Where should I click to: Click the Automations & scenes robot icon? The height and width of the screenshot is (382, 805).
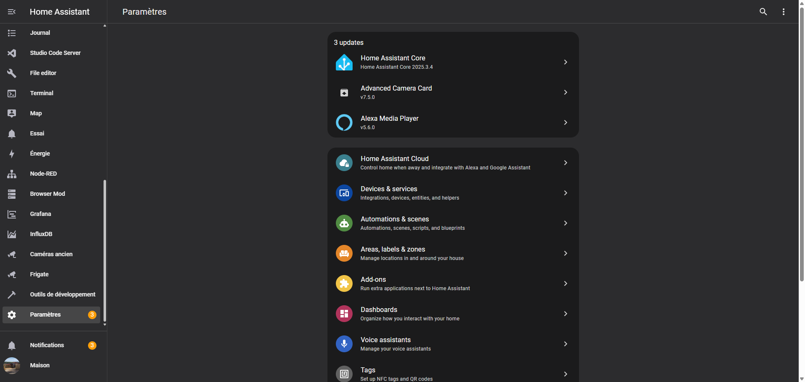pos(344,223)
